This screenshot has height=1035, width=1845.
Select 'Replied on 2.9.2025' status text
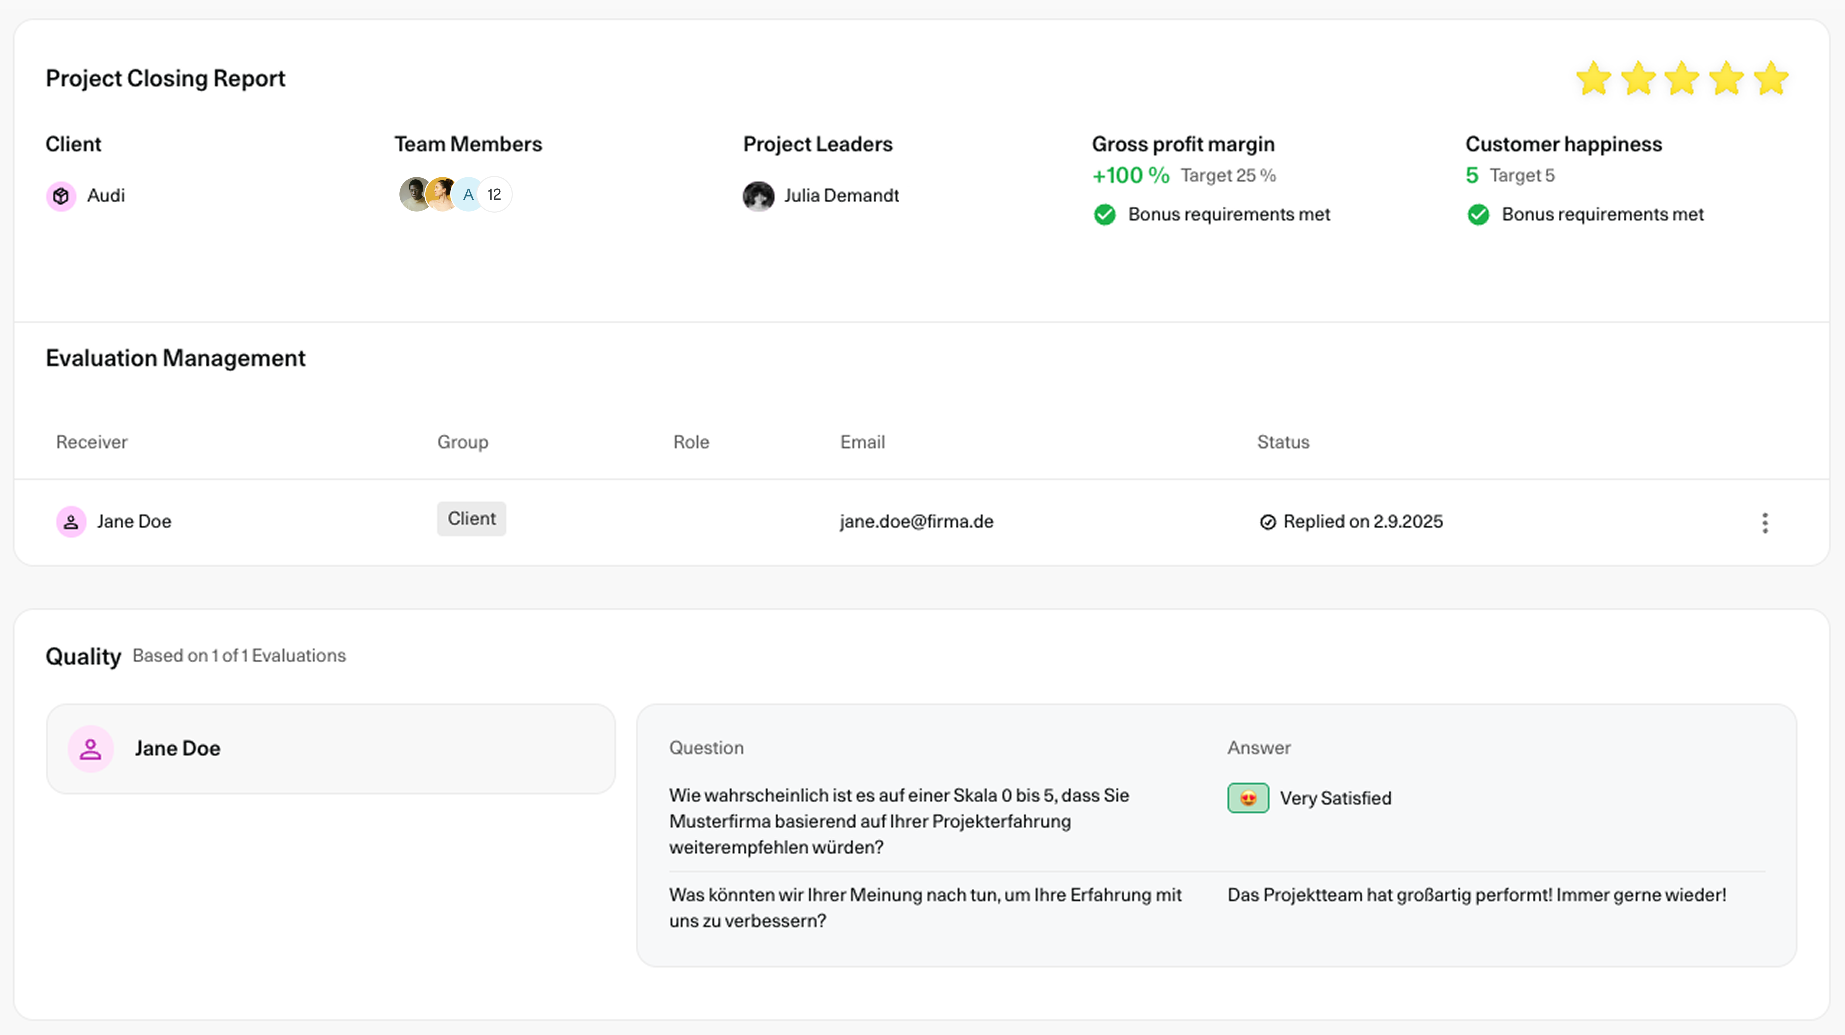(1363, 522)
